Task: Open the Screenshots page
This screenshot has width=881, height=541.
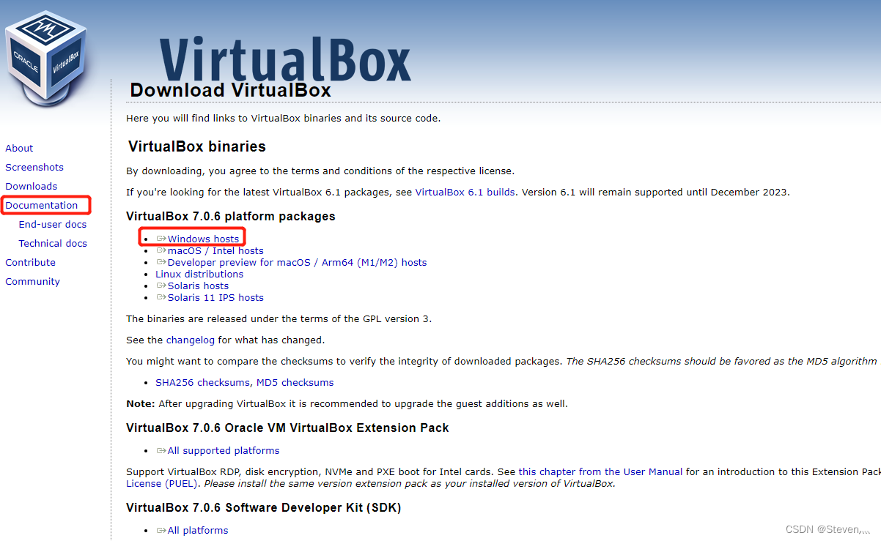Action: (x=34, y=167)
